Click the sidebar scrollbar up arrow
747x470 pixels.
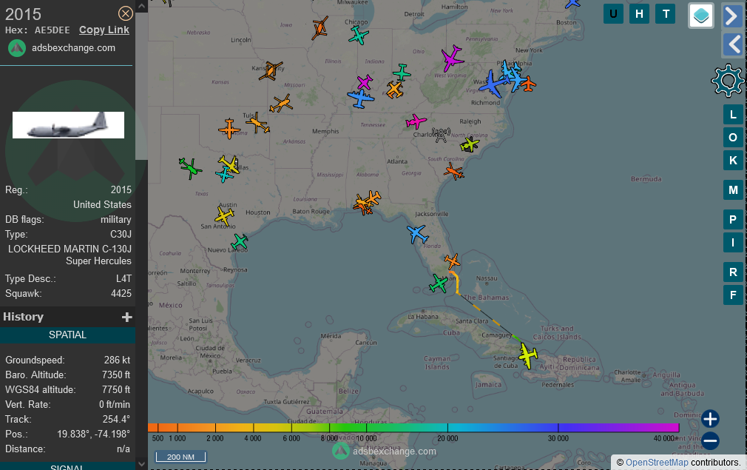point(141,6)
